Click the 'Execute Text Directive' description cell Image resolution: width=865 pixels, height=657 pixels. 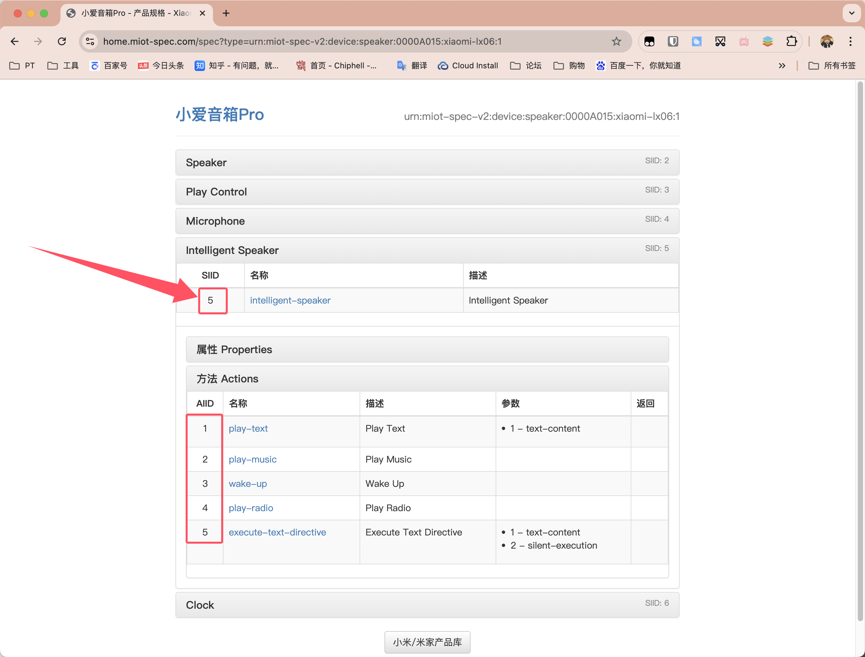(x=427, y=542)
